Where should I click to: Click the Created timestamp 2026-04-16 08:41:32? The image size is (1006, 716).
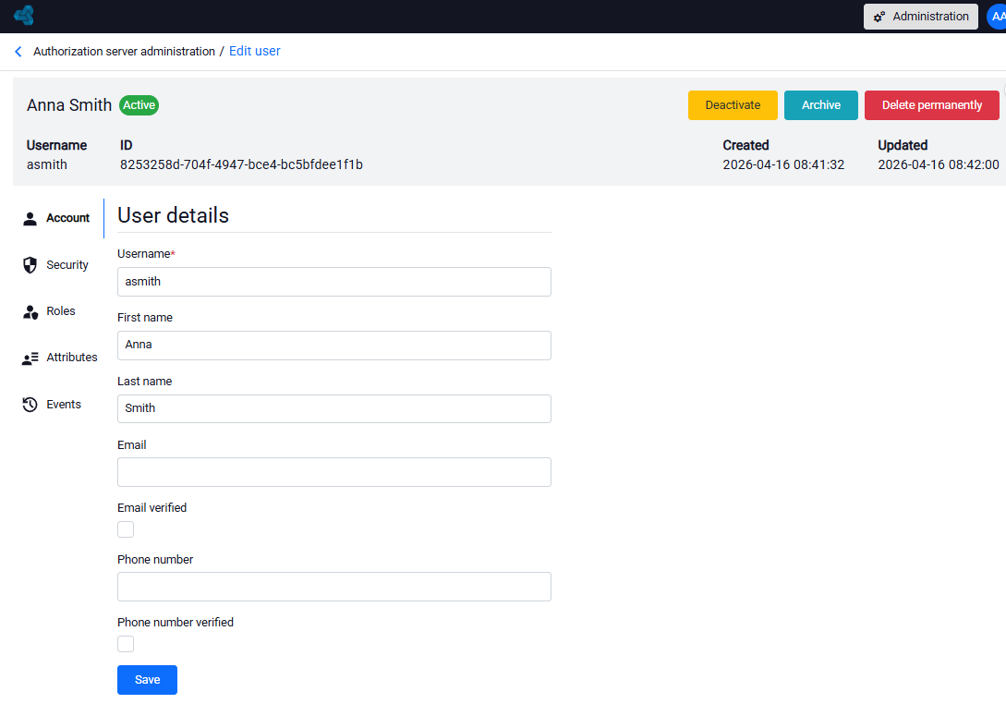[783, 164]
